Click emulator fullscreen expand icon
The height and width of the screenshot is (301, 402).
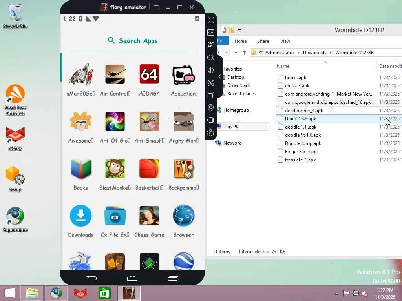click(x=211, y=20)
